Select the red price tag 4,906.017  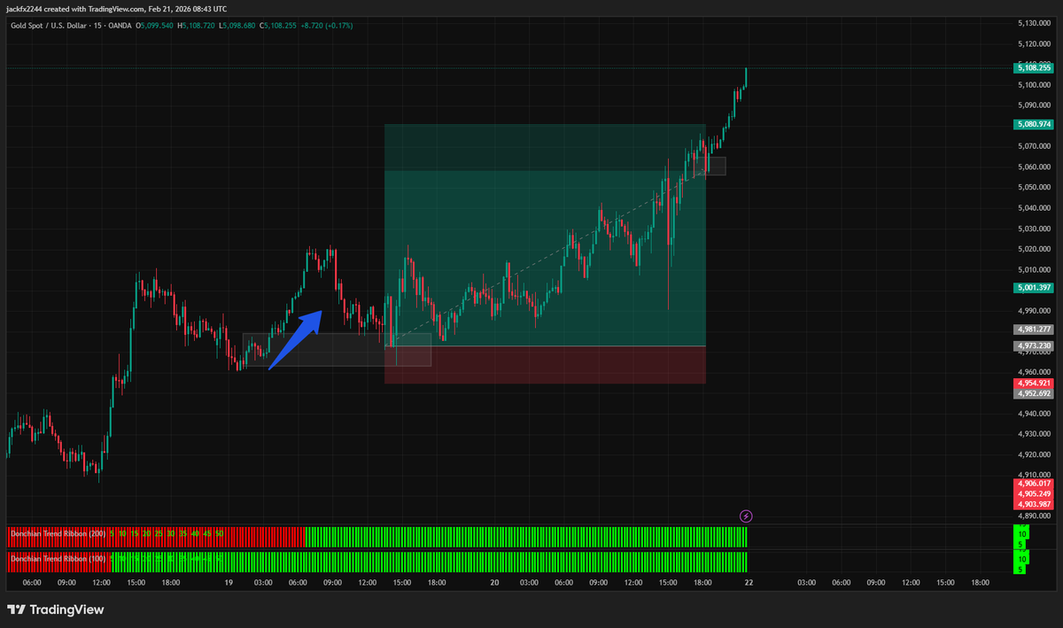1034,483
